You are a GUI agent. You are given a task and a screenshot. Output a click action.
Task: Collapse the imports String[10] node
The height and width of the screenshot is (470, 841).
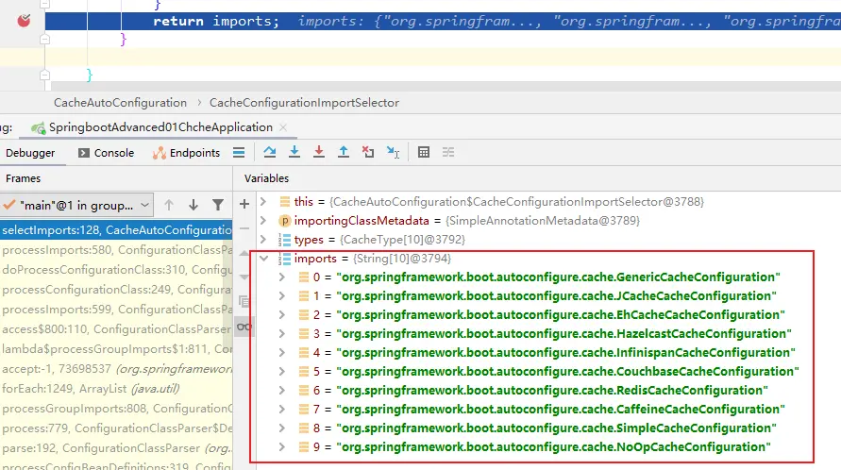[263, 258]
